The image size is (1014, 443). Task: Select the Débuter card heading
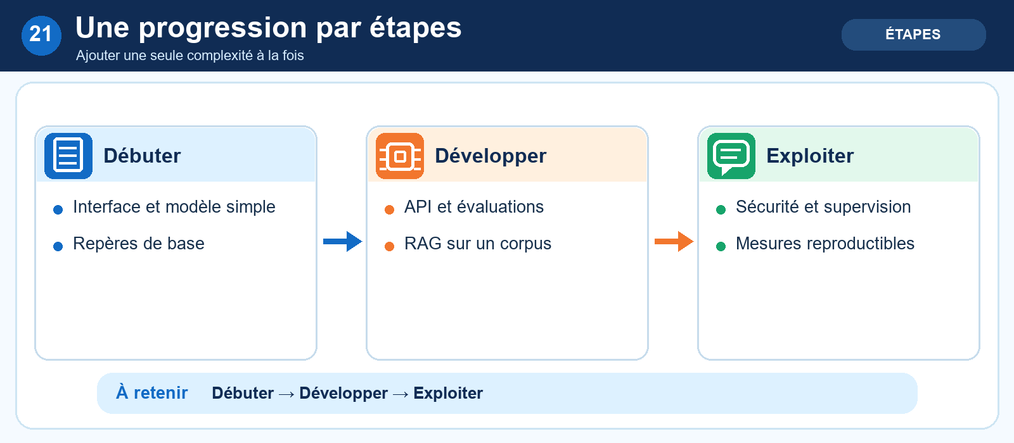tap(142, 156)
